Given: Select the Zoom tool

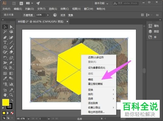Looking at the screenshot, I should point(11,95).
